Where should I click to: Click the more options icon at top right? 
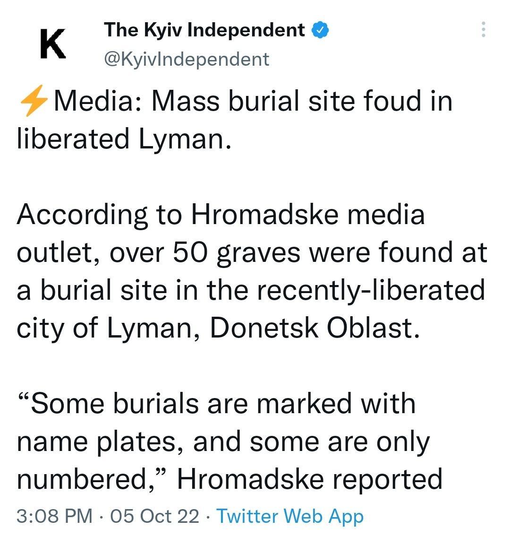484,30
